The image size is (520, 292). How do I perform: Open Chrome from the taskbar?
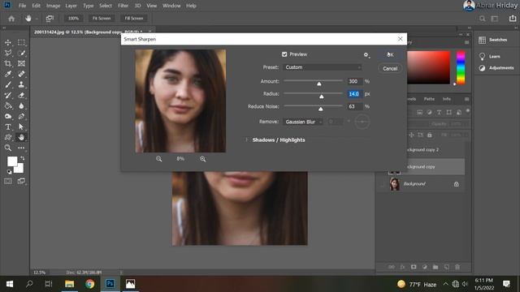[90, 284]
